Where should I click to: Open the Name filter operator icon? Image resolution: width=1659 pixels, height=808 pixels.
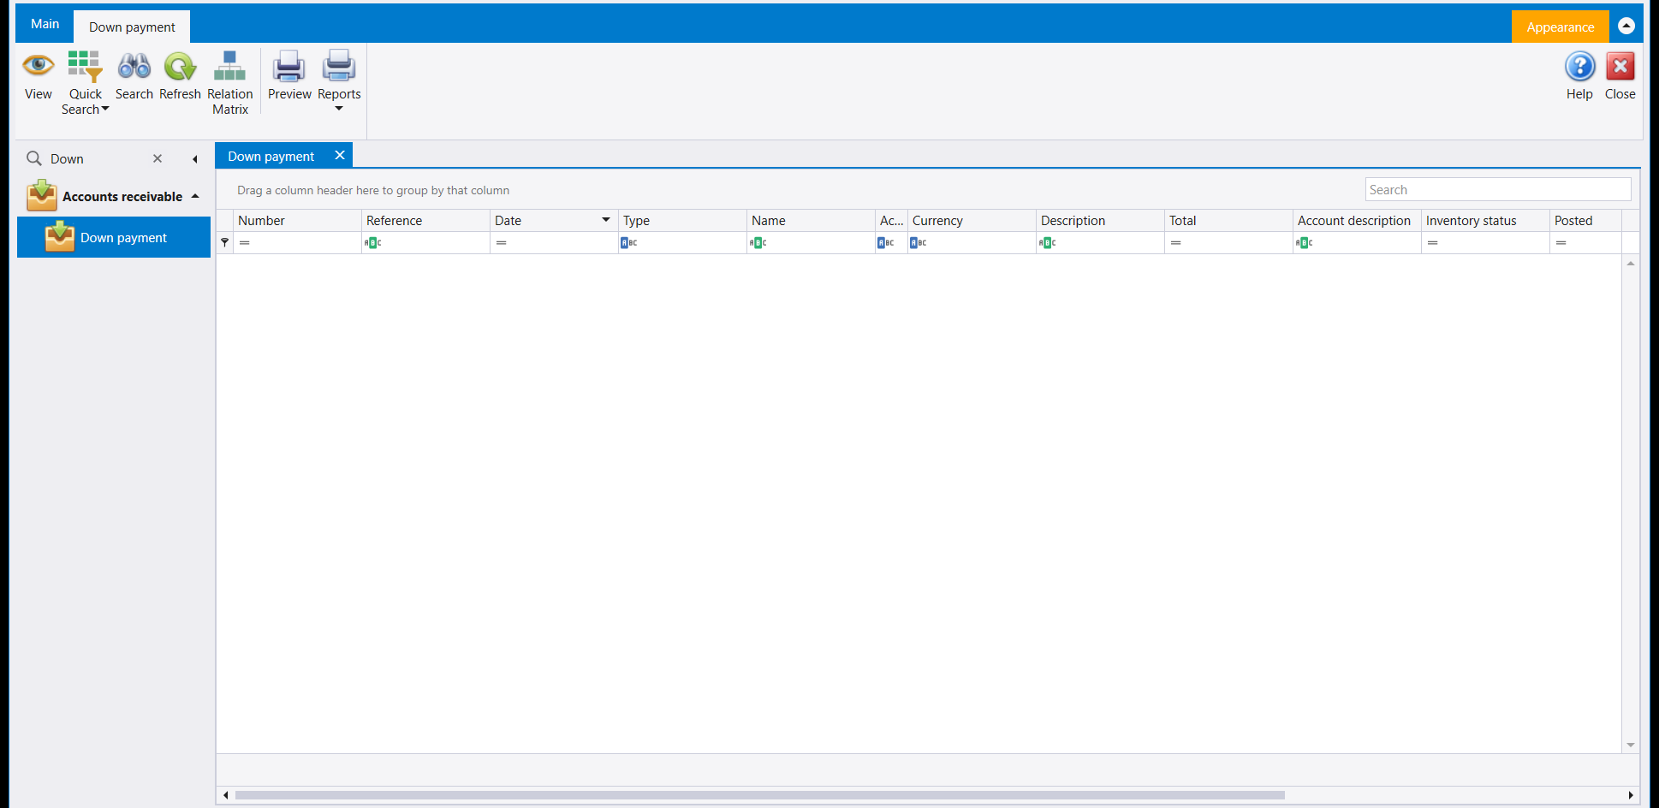tap(758, 243)
